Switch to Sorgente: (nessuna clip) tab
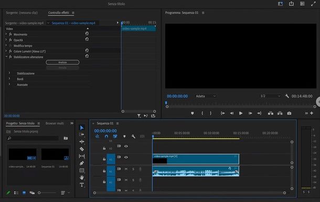 22,13
